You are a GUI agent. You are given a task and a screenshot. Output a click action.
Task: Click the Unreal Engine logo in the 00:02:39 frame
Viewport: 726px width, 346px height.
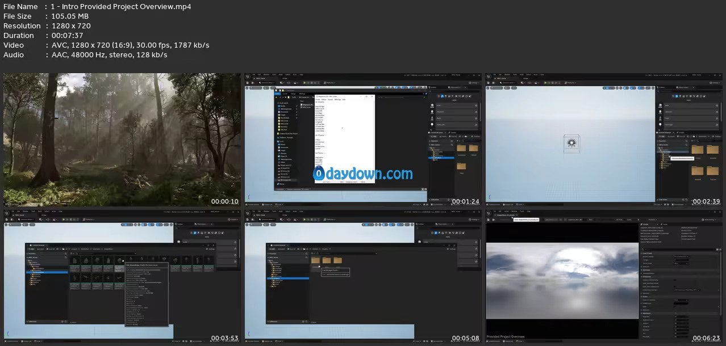coord(490,76)
